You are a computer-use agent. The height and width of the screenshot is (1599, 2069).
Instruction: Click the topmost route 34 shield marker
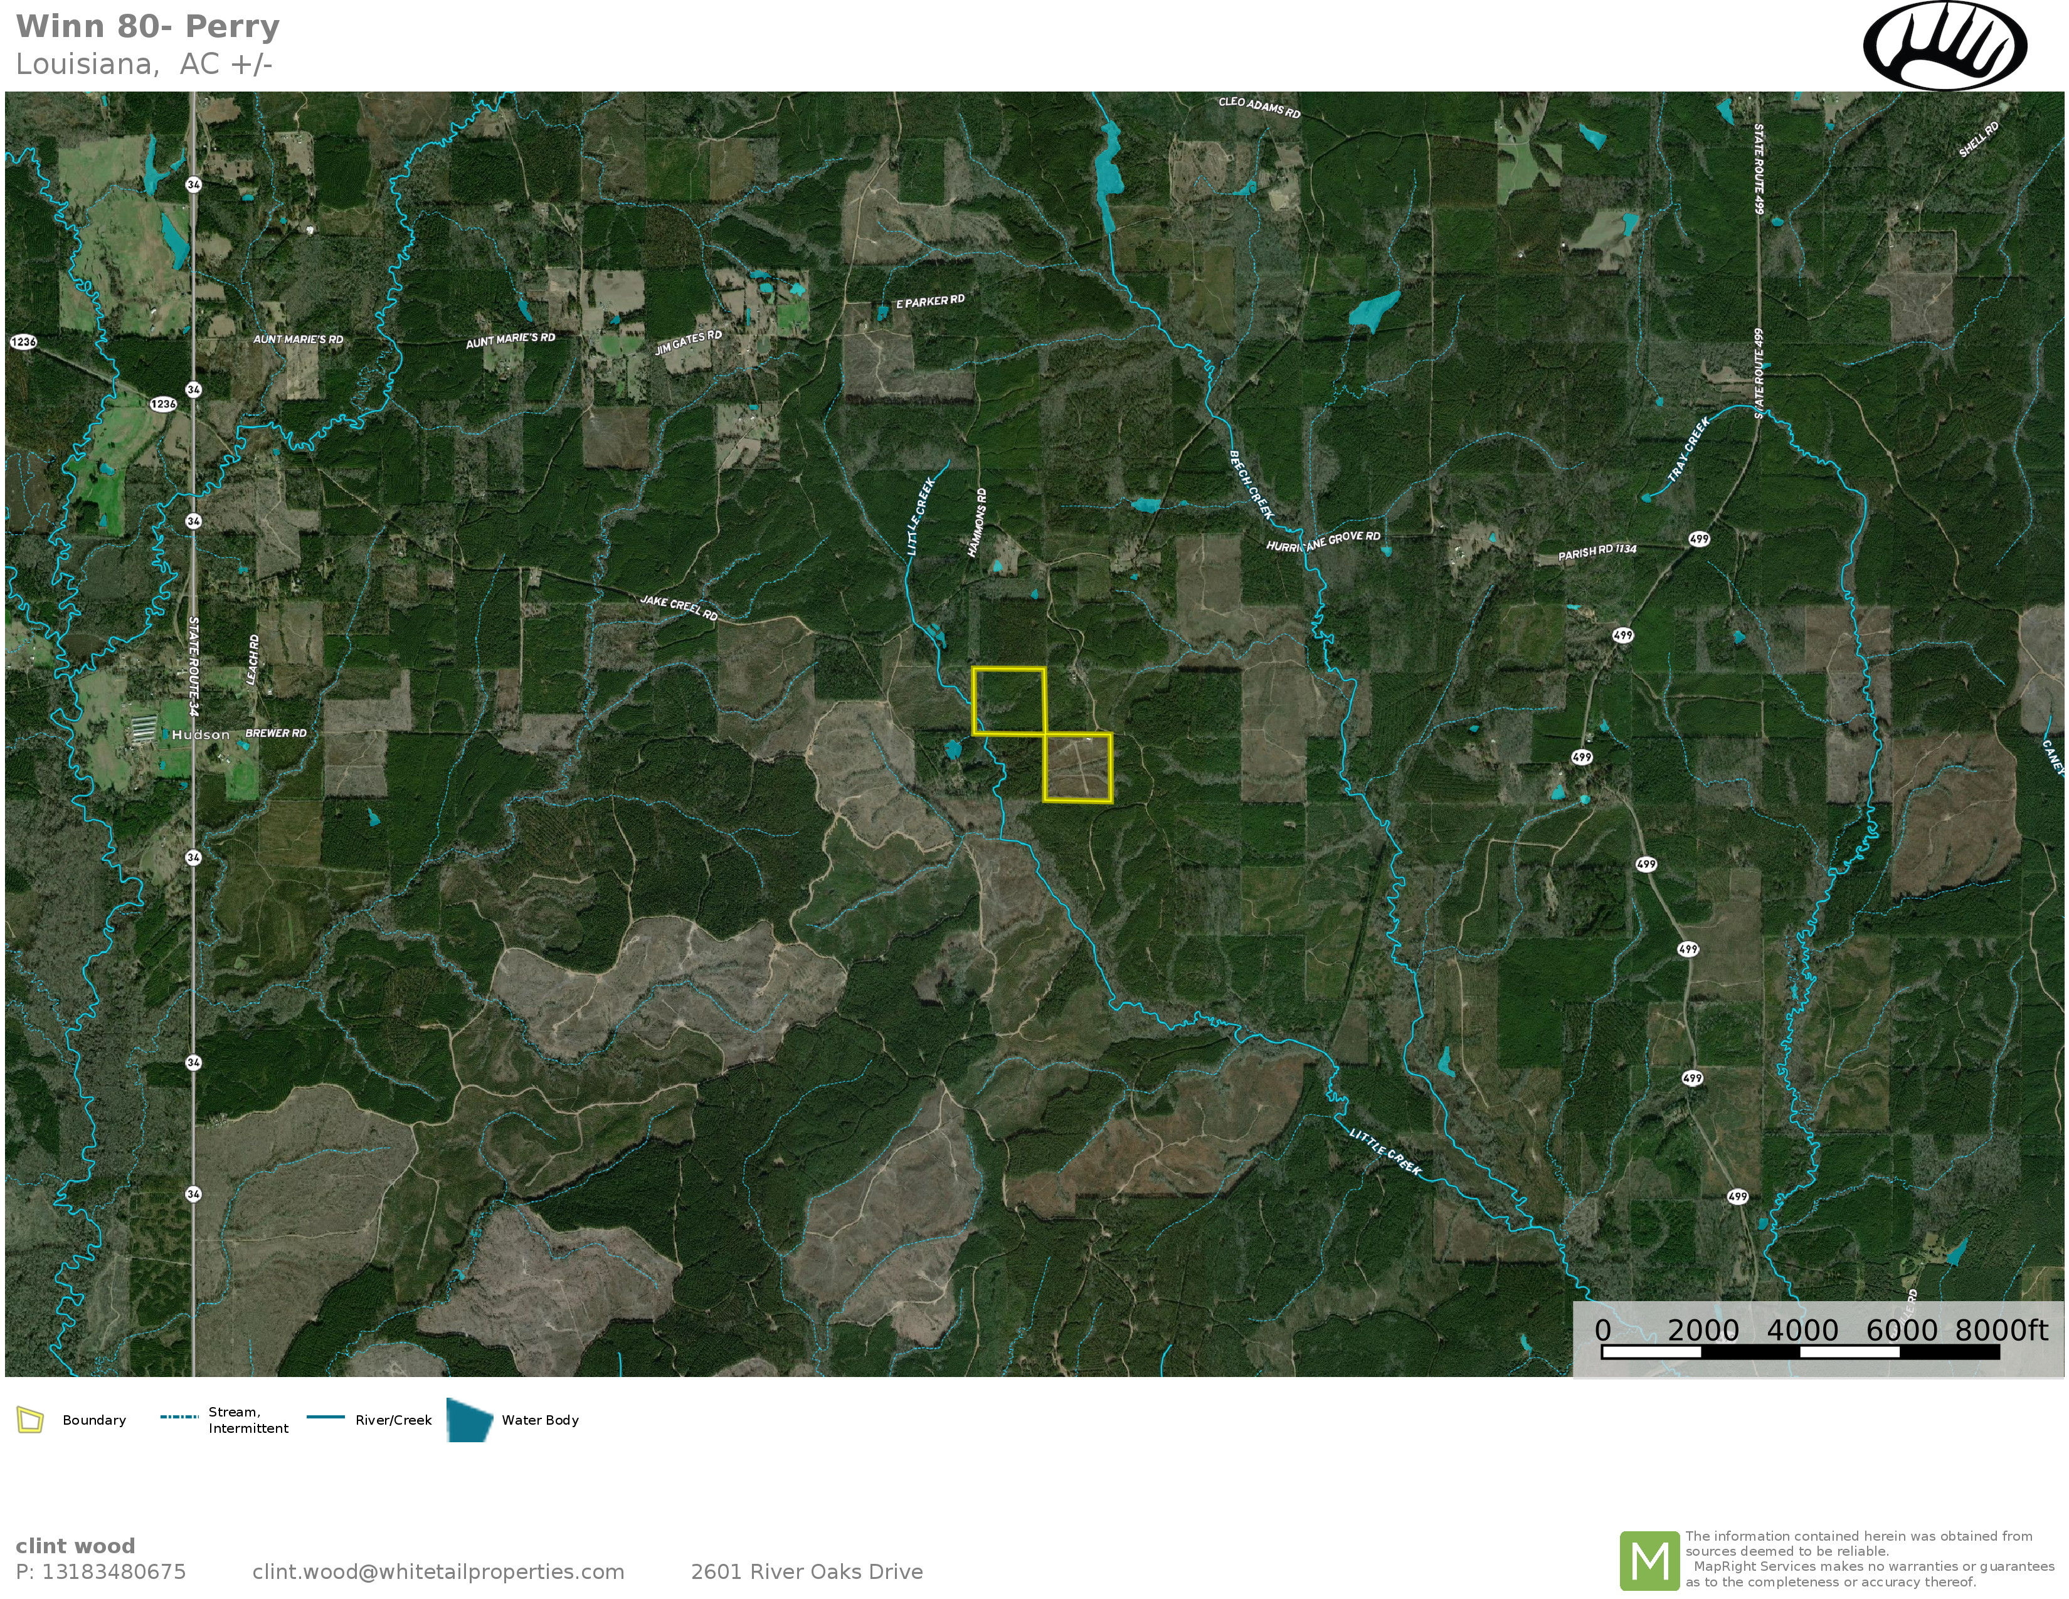(193, 185)
